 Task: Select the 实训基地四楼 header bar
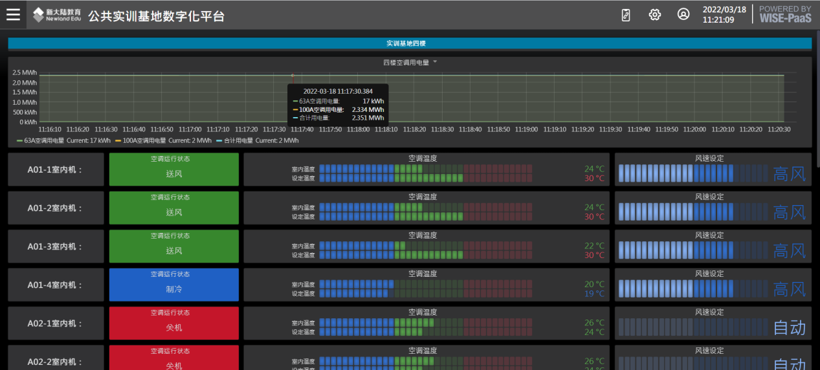click(409, 43)
